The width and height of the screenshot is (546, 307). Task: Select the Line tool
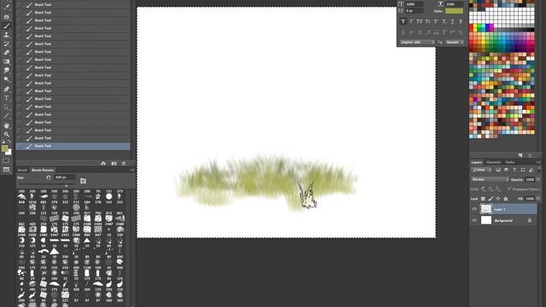[x=6, y=116]
